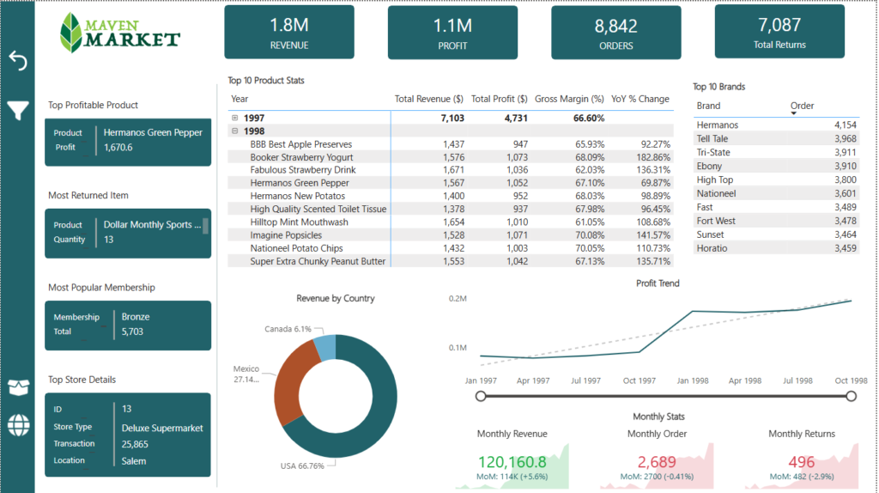Screen dimensions: 879x493
Task: Select the Imagine Popsicles row
Action: (450, 235)
